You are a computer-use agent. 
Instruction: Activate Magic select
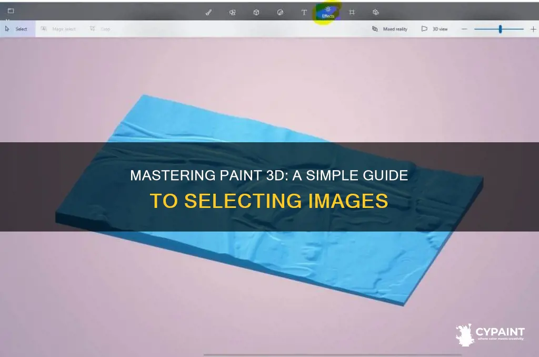coord(58,29)
